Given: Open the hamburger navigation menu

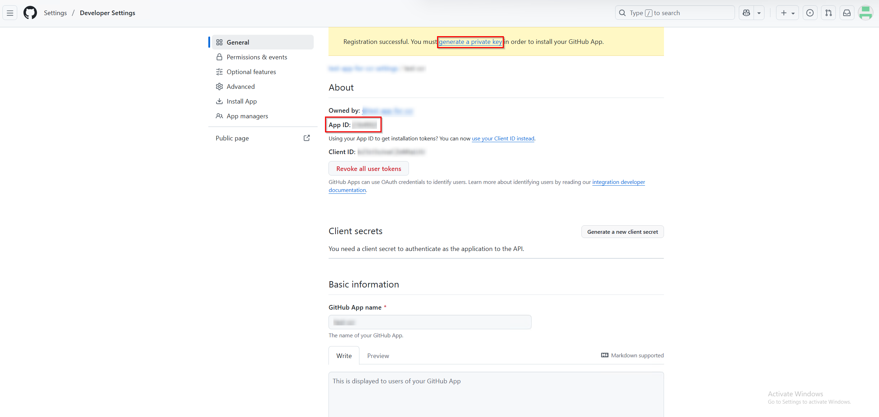Looking at the screenshot, I should point(10,13).
